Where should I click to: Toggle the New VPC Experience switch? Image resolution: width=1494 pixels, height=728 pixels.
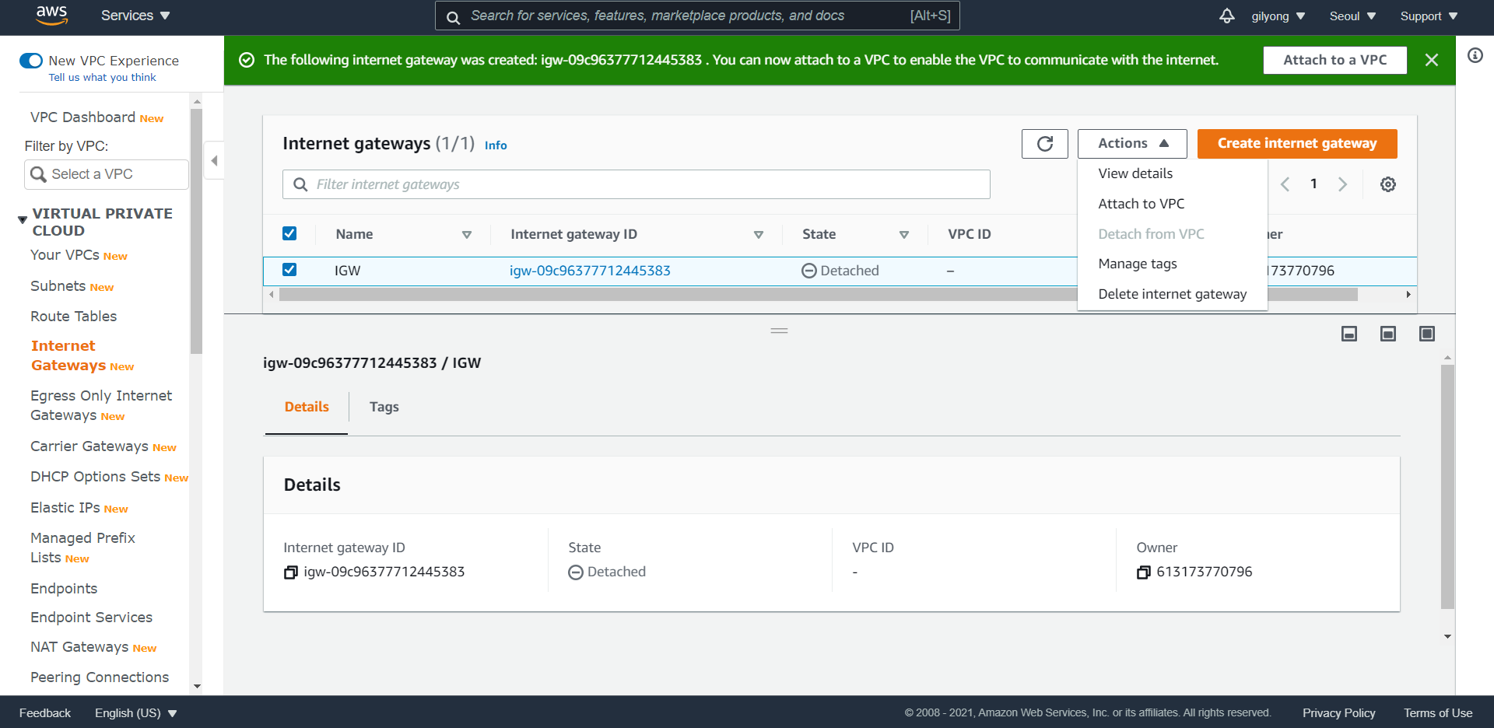pos(31,61)
